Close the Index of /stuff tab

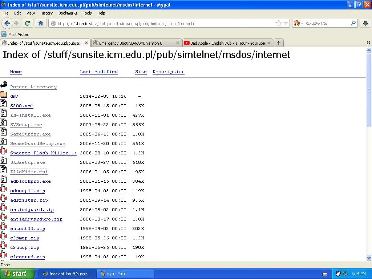click(86, 43)
